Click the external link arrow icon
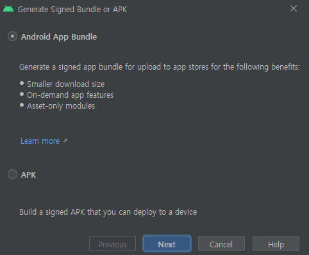This screenshot has height=255, width=309. click(65, 141)
